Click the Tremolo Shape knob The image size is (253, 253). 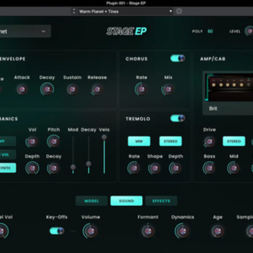[155, 168]
